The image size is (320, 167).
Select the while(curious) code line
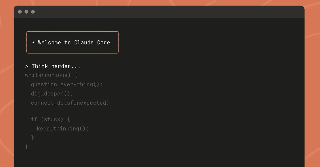pos(51,75)
